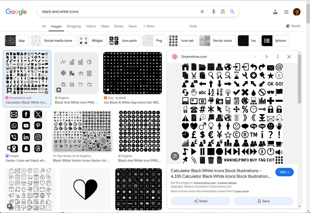Select the Images tab
Screen dimensions: 310x213
pos(56,26)
